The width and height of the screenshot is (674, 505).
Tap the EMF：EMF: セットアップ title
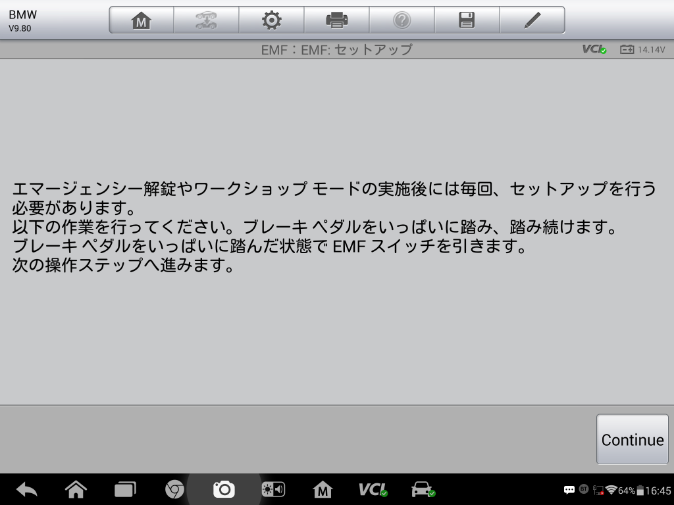pyautogui.click(x=336, y=50)
